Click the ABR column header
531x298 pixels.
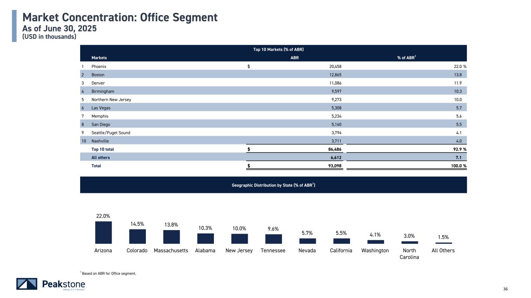pyautogui.click(x=295, y=58)
